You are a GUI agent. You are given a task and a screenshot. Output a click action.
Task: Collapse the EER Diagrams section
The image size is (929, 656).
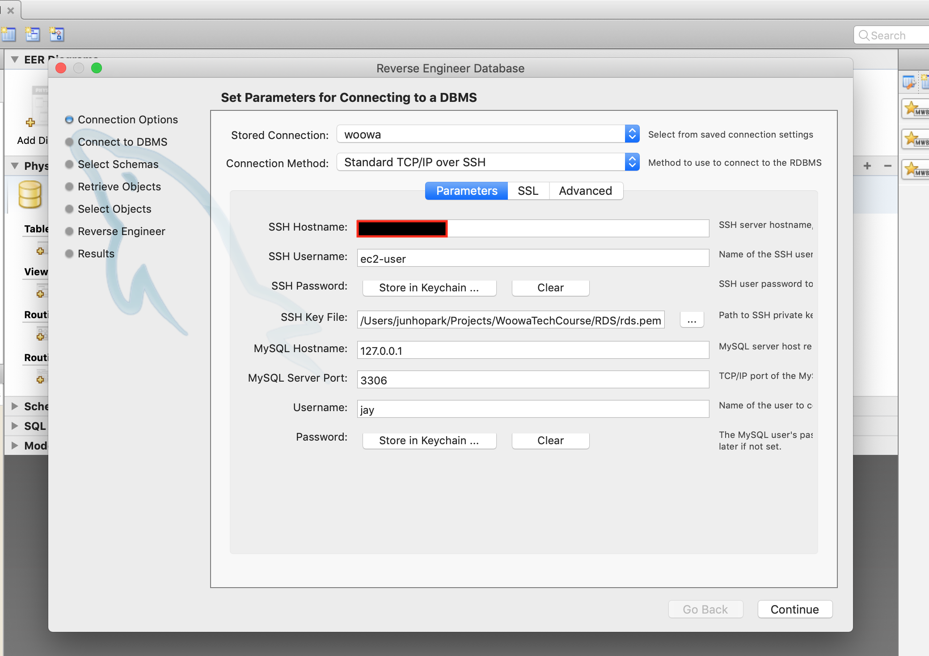pyautogui.click(x=15, y=59)
